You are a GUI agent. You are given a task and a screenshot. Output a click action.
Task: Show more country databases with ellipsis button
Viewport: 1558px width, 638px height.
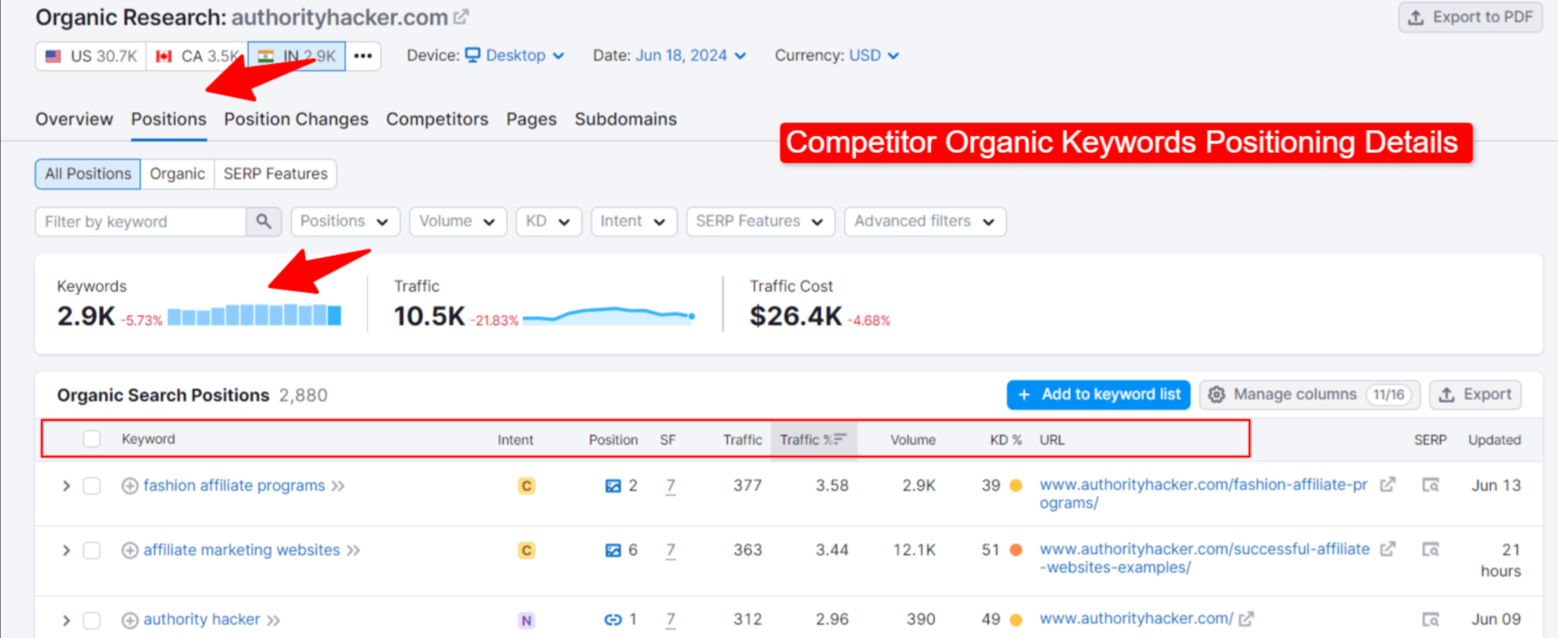point(363,56)
